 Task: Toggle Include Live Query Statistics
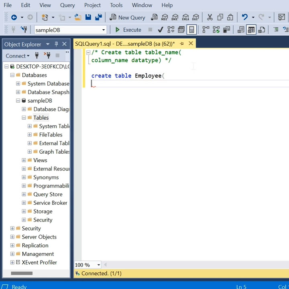tap(216, 30)
